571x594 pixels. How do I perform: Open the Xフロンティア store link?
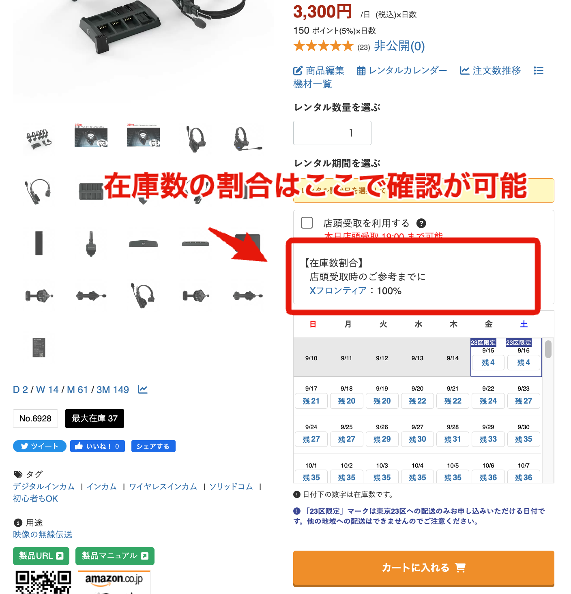click(338, 291)
